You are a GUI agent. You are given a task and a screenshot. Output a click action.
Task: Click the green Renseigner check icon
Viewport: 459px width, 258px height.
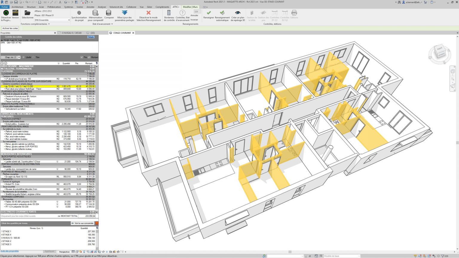(208, 13)
